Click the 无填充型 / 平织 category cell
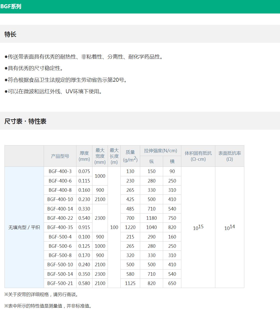Viewport: 280px width, 321px height. [24, 227]
